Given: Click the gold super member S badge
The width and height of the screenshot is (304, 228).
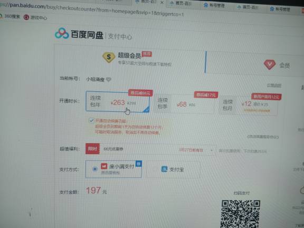Looking at the screenshot, I should tap(109, 58).
